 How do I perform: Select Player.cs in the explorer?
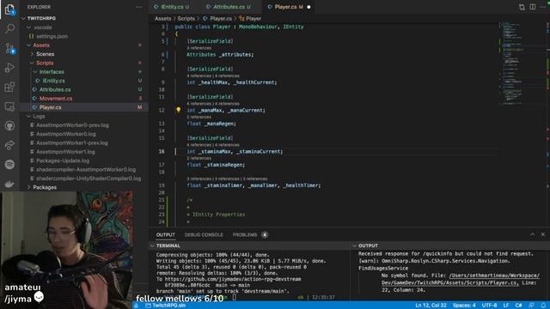(50, 107)
